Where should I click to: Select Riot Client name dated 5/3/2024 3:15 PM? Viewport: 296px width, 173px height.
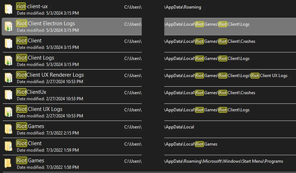29,41
